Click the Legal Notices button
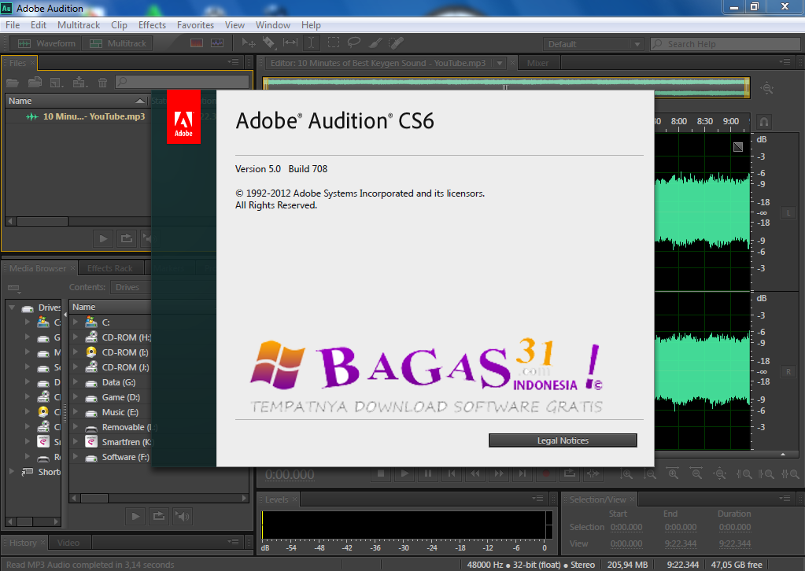805x571 pixels. pos(563,440)
